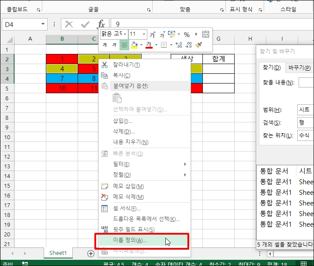Choose 삭제 from context menu
Viewport: 314px width, 266px height.
tap(144, 132)
